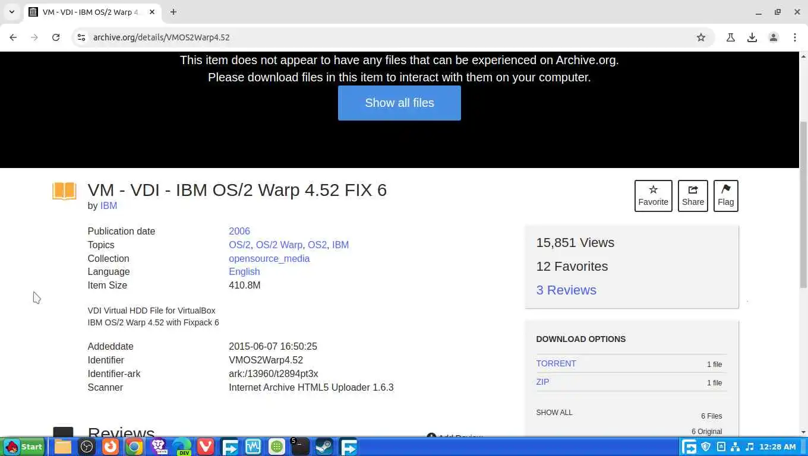Screen dimensions: 808x456
Task: Open the Chrome profile avatar
Action: 774,37
